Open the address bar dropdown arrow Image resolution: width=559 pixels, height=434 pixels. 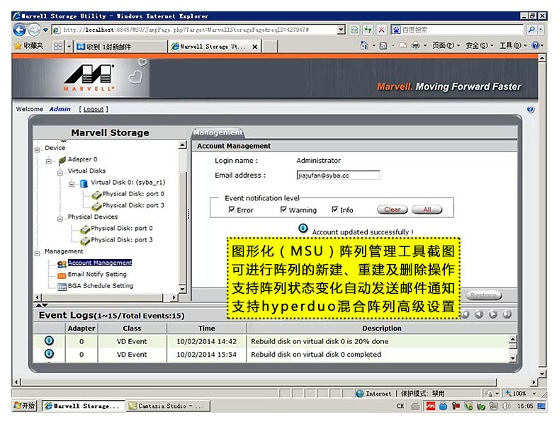pos(341,30)
